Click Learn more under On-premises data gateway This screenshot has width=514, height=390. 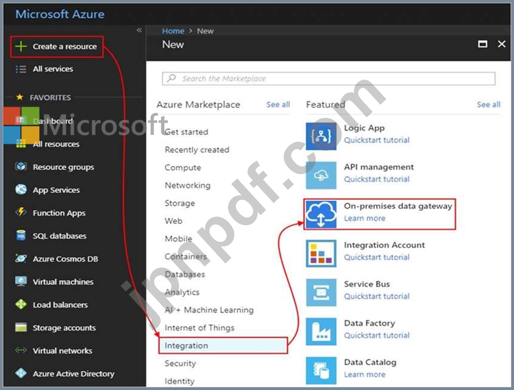coord(365,219)
